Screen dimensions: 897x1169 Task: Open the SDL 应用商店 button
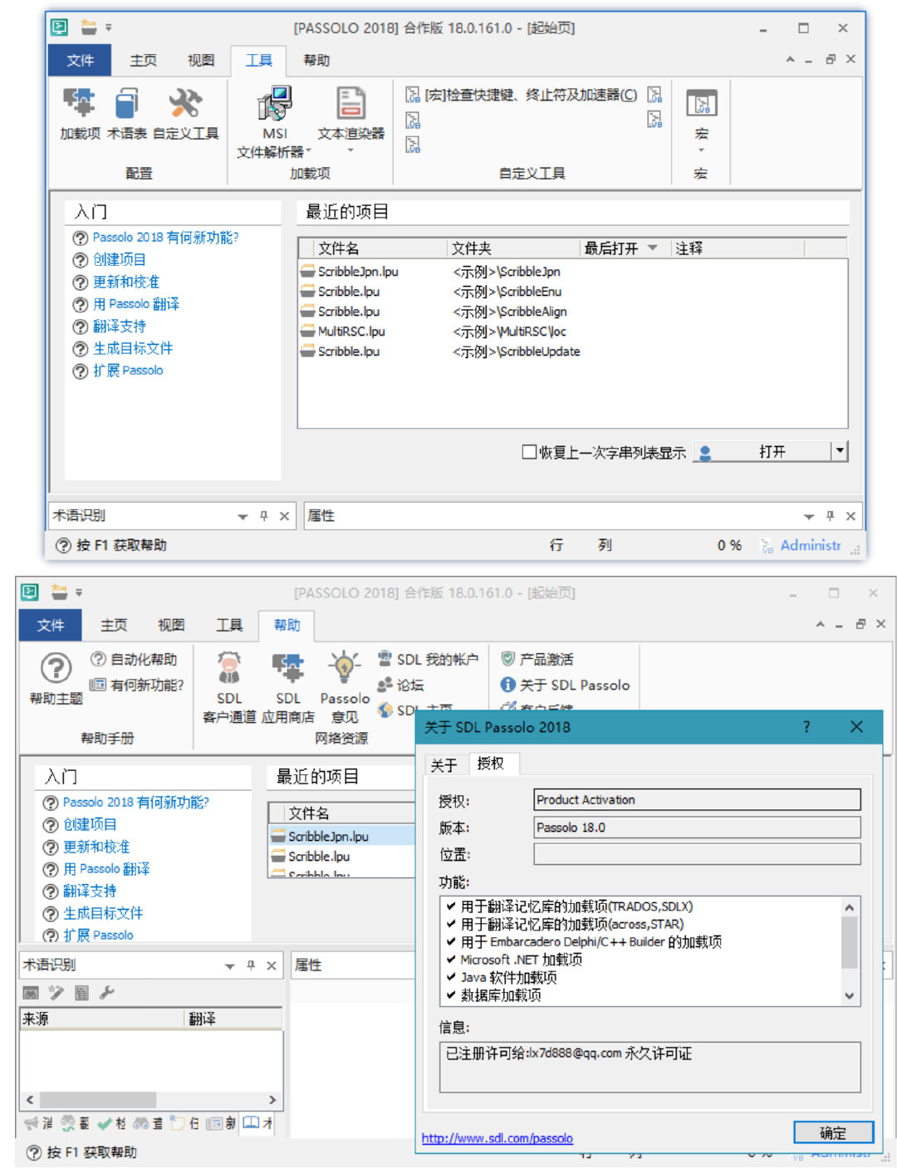pos(287,687)
